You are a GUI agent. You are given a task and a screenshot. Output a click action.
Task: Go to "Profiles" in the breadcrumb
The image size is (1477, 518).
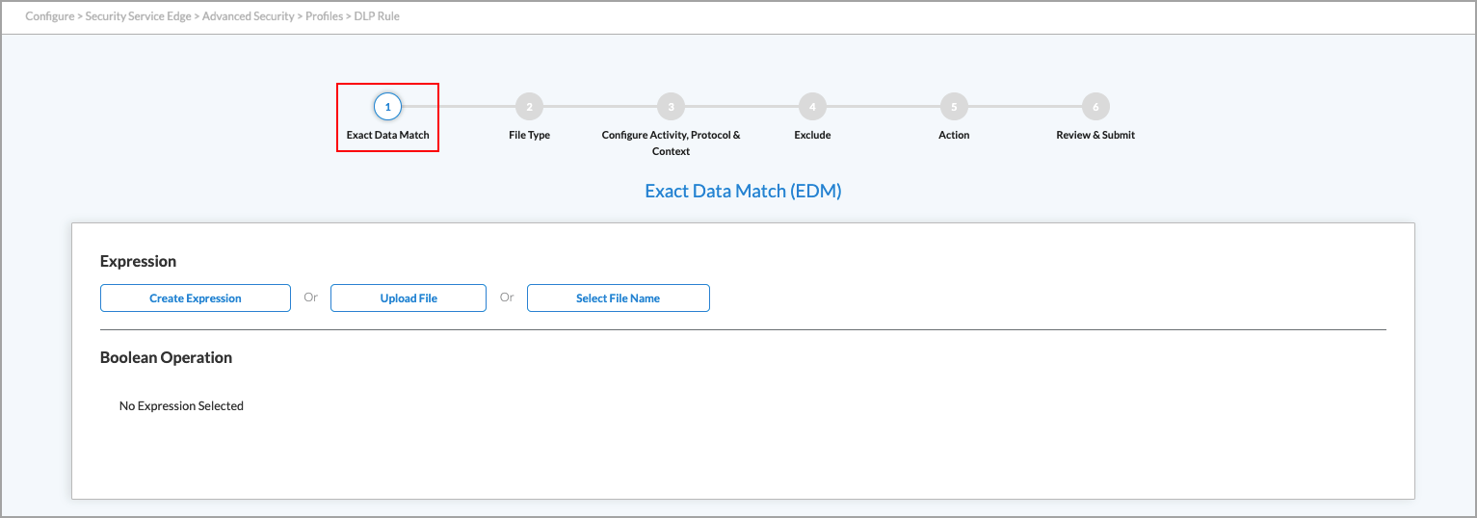coord(324,16)
